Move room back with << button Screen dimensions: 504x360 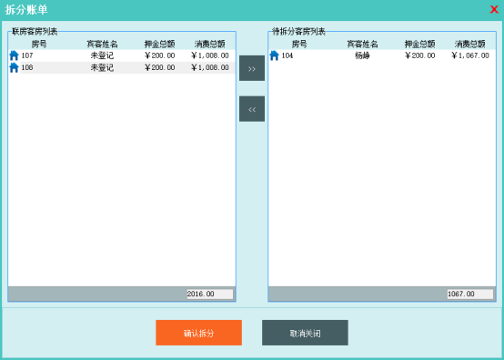[x=252, y=109]
